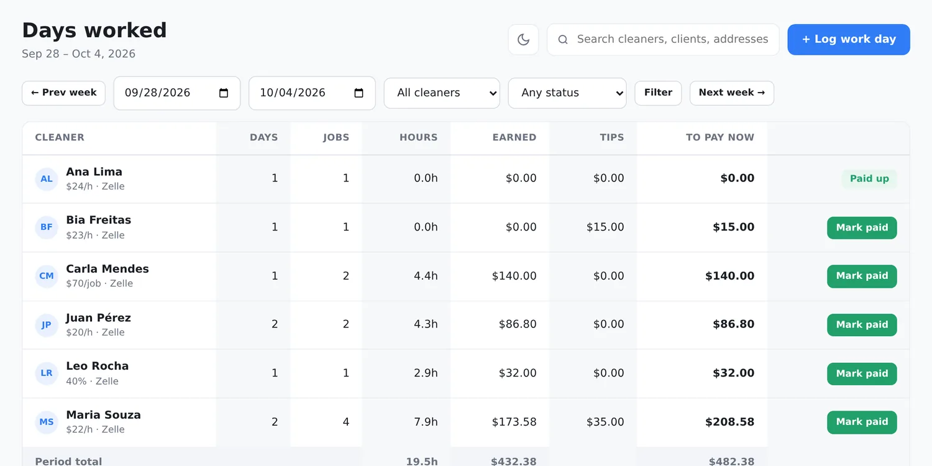The image size is (932, 466).
Task: Toggle dark mode with the moon icon
Action: click(x=523, y=40)
